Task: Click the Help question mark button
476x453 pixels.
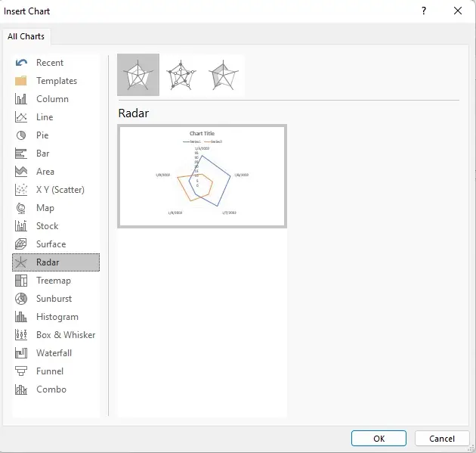Action: click(x=423, y=11)
